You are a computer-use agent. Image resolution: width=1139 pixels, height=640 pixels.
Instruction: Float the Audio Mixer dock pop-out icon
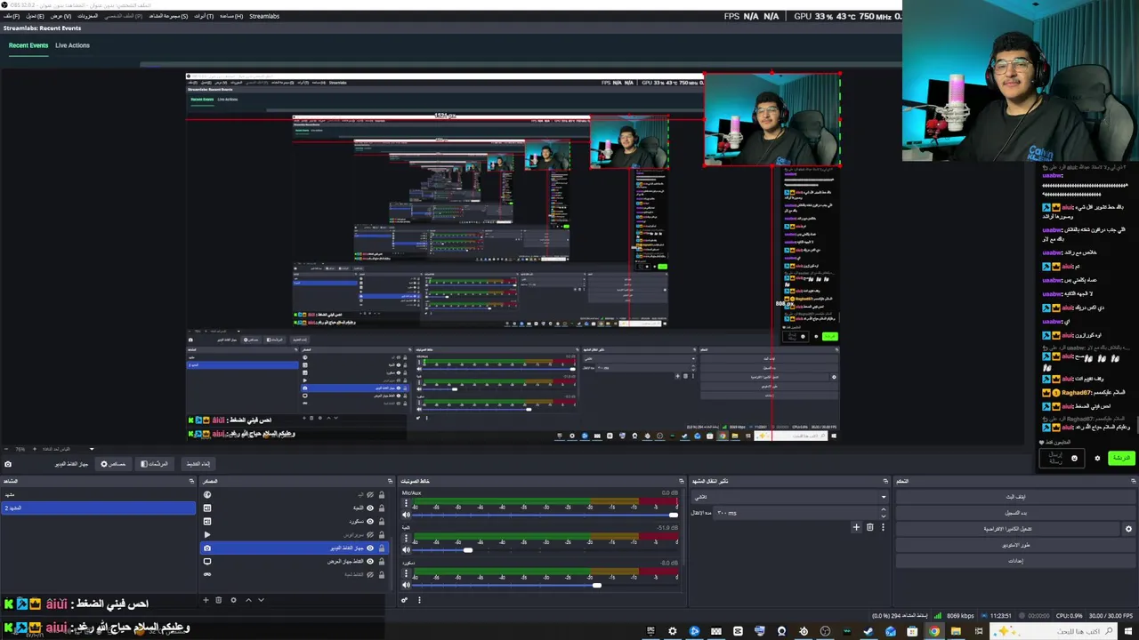[681, 481]
